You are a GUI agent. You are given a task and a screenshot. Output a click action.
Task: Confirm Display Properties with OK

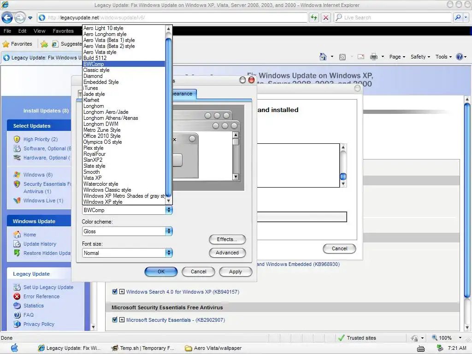click(161, 271)
